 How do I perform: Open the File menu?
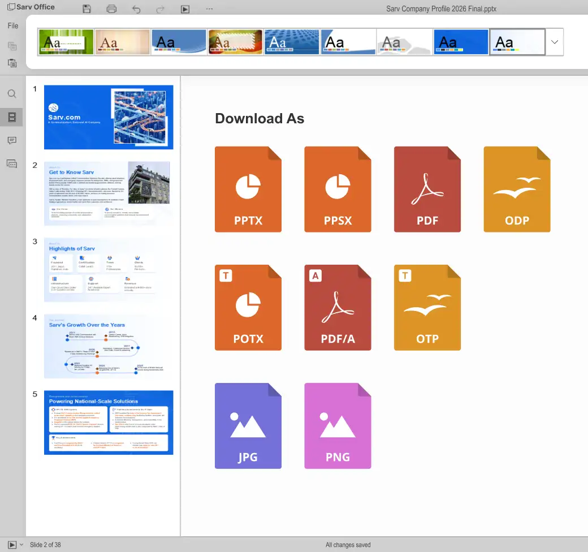click(x=12, y=25)
